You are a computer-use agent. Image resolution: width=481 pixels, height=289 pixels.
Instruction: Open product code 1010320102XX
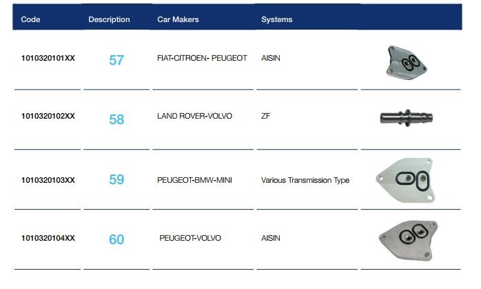(48, 116)
